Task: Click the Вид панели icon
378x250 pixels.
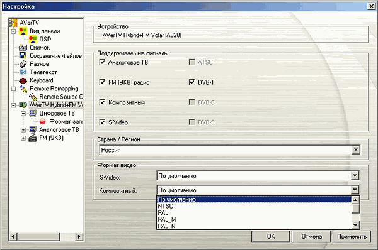Action: (x=23, y=31)
